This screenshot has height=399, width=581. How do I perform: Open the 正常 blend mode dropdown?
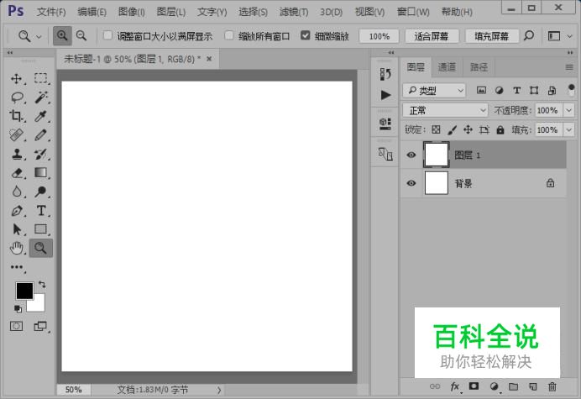coord(445,110)
